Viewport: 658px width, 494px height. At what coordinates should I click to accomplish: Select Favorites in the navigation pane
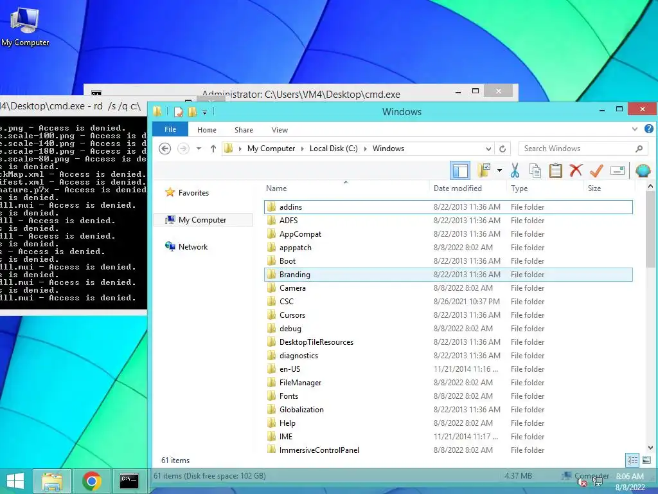[187, 192]
